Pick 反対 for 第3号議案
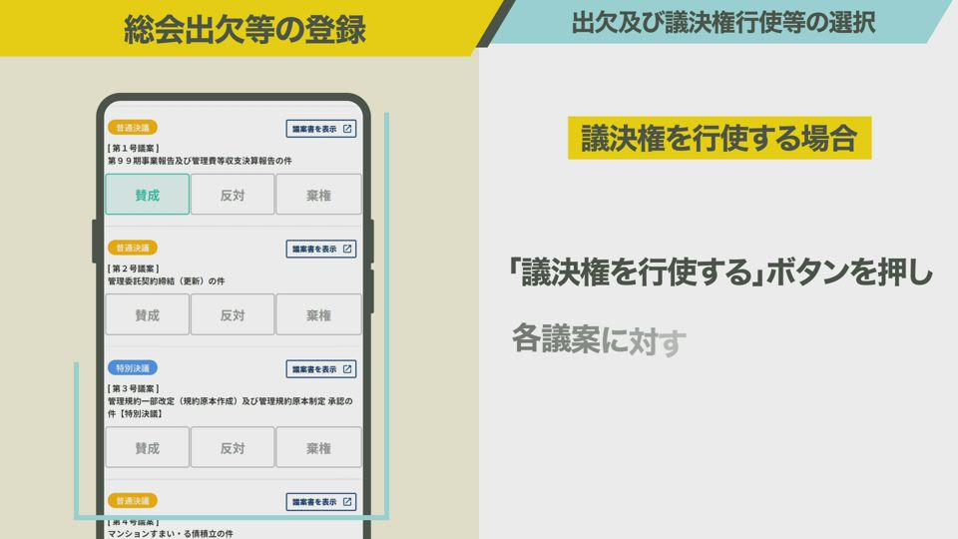958x539 pixels. point(233,448)
